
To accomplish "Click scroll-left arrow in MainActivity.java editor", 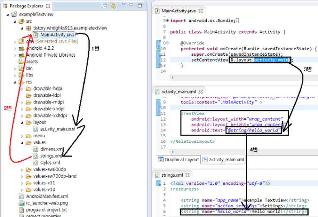I will (x=173, y=77).
